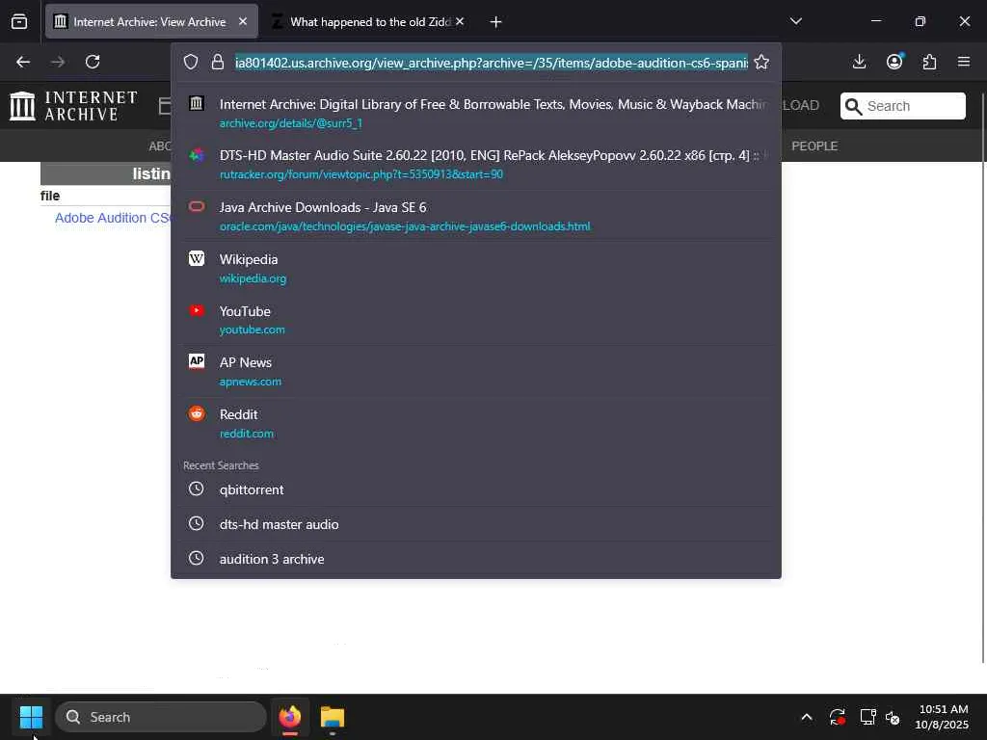Select the YouTube suggestion
The width and height of the screenshot is (987, 740).
click(476, 320)
